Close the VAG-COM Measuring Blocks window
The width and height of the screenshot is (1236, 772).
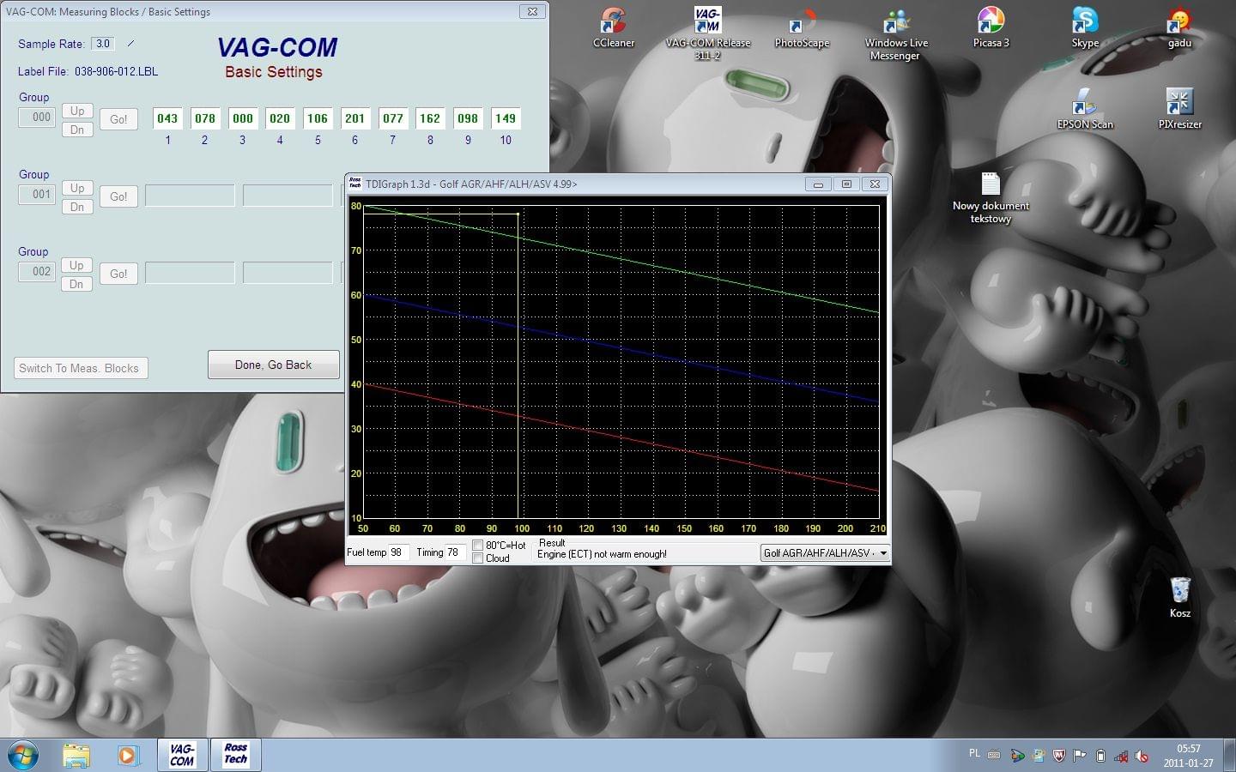point(532,11)
